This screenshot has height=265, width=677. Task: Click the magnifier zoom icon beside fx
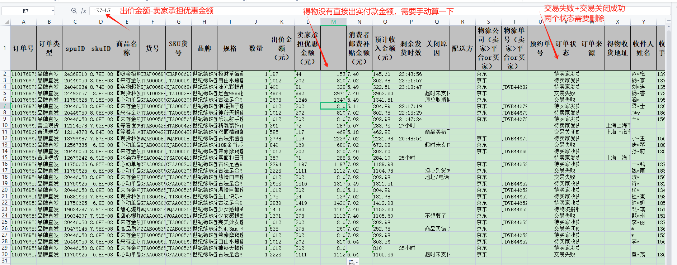74,11
